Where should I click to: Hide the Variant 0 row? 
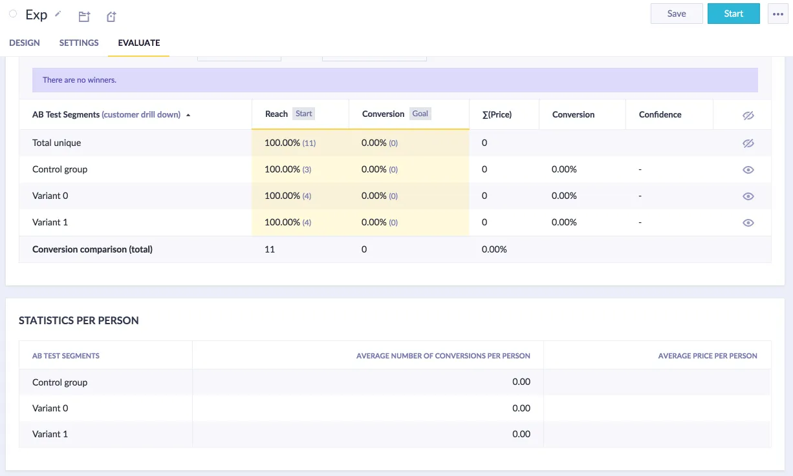[x=748, y=196]
